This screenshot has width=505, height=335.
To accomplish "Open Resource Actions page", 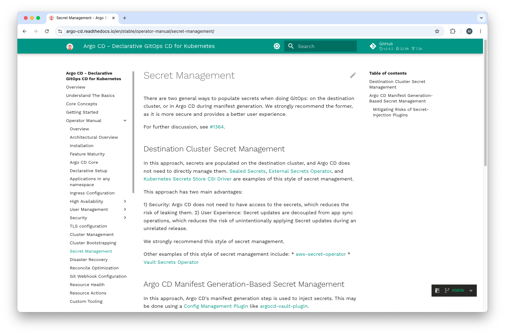I will point(88,293).
